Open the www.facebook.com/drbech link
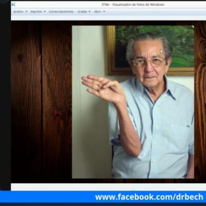Viewport: 206px width, 206px height. (149, 197)
